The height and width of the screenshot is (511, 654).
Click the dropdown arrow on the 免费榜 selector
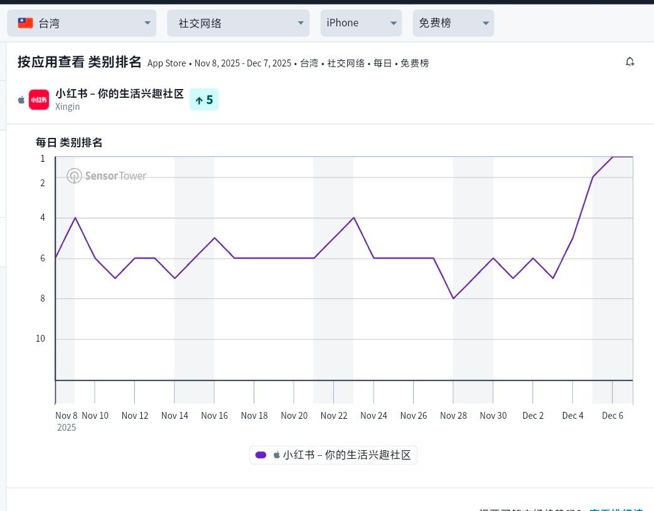click(486, 23)
